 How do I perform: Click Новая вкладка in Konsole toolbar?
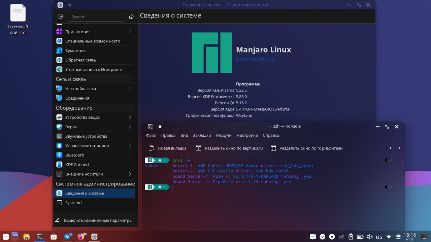167,148
